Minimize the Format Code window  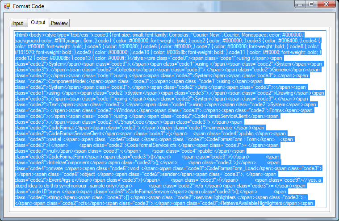click(x=298, y=4)
